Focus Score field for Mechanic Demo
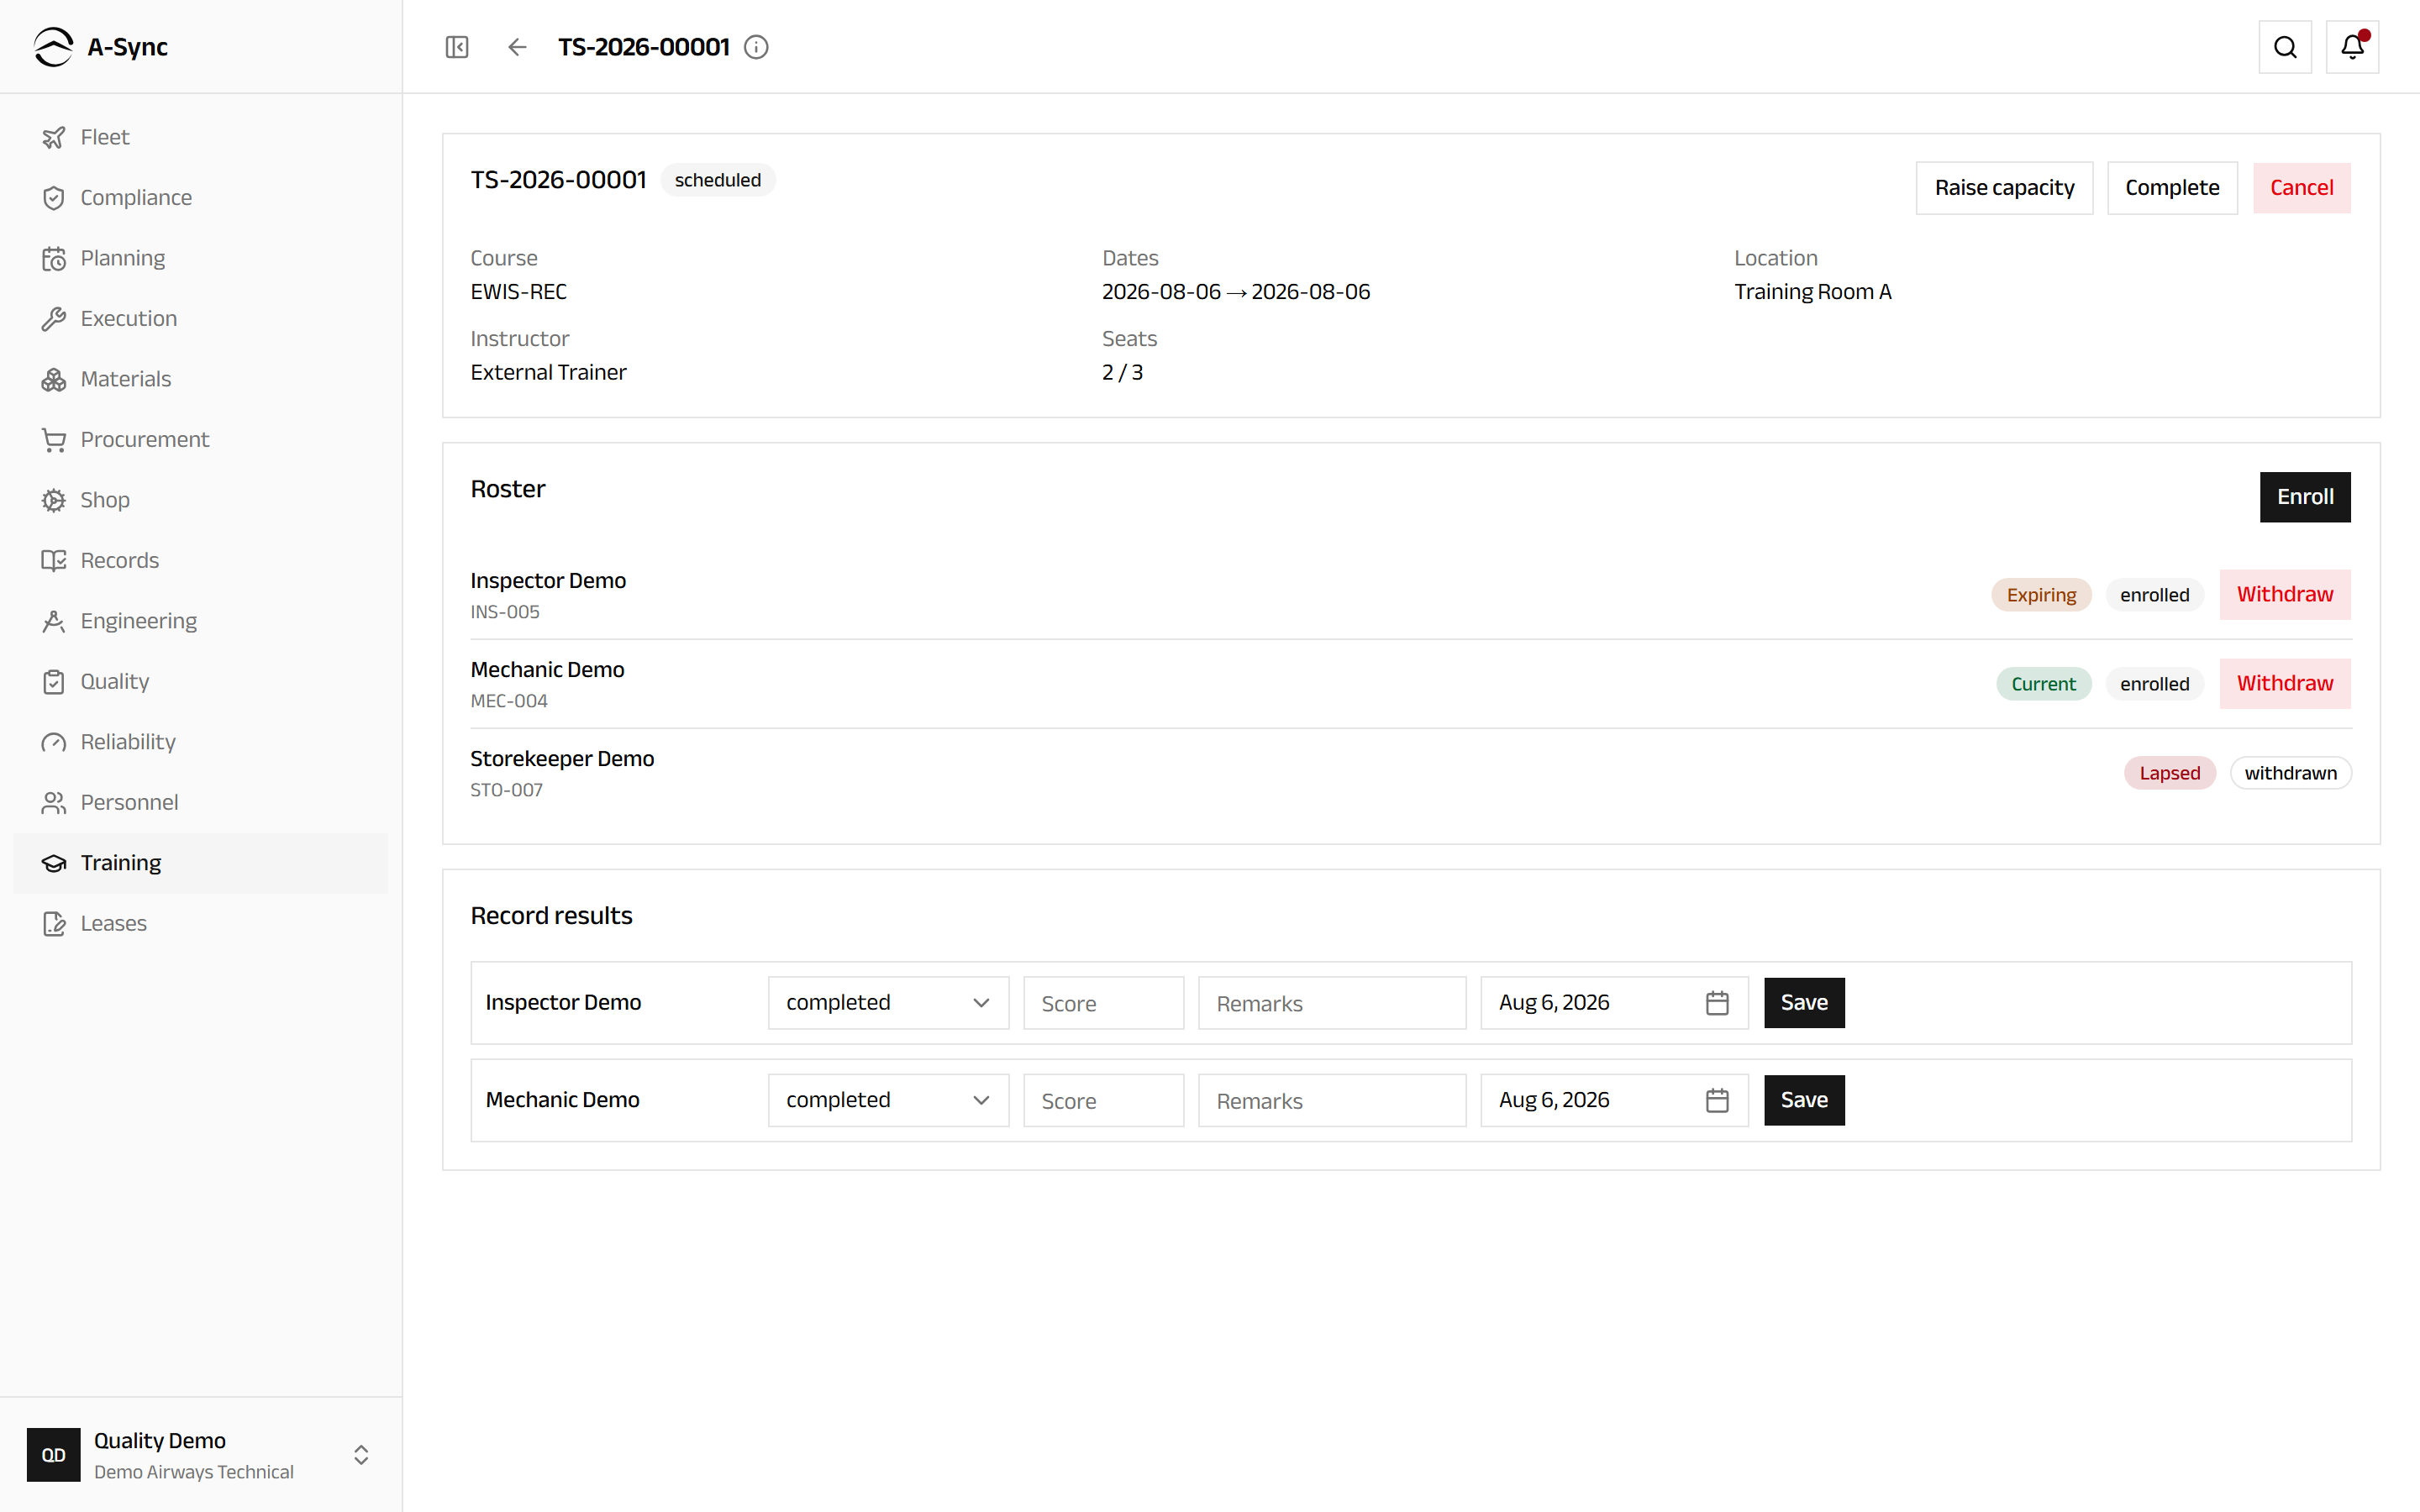Image resolution: width=2420 pixels, height=1512 pixels. pos(1103,1100)
